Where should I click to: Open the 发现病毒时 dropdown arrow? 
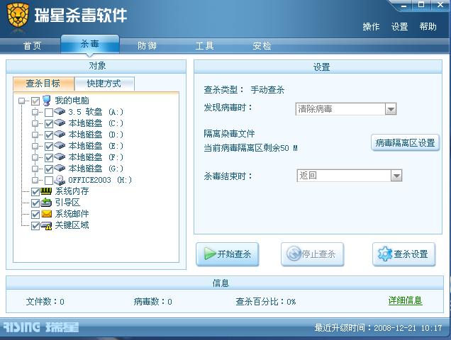pos(391,109)
